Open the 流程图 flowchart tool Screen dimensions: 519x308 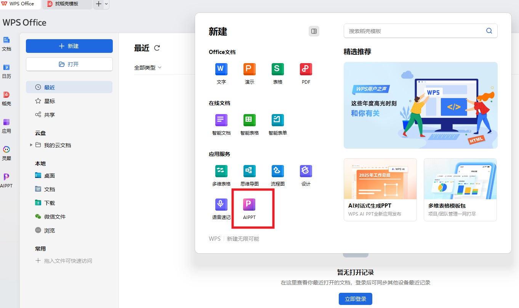[277, 171]
